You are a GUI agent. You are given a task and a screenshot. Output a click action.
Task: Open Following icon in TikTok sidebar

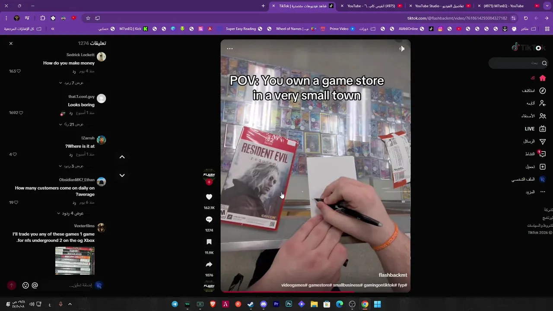[543, 103]
